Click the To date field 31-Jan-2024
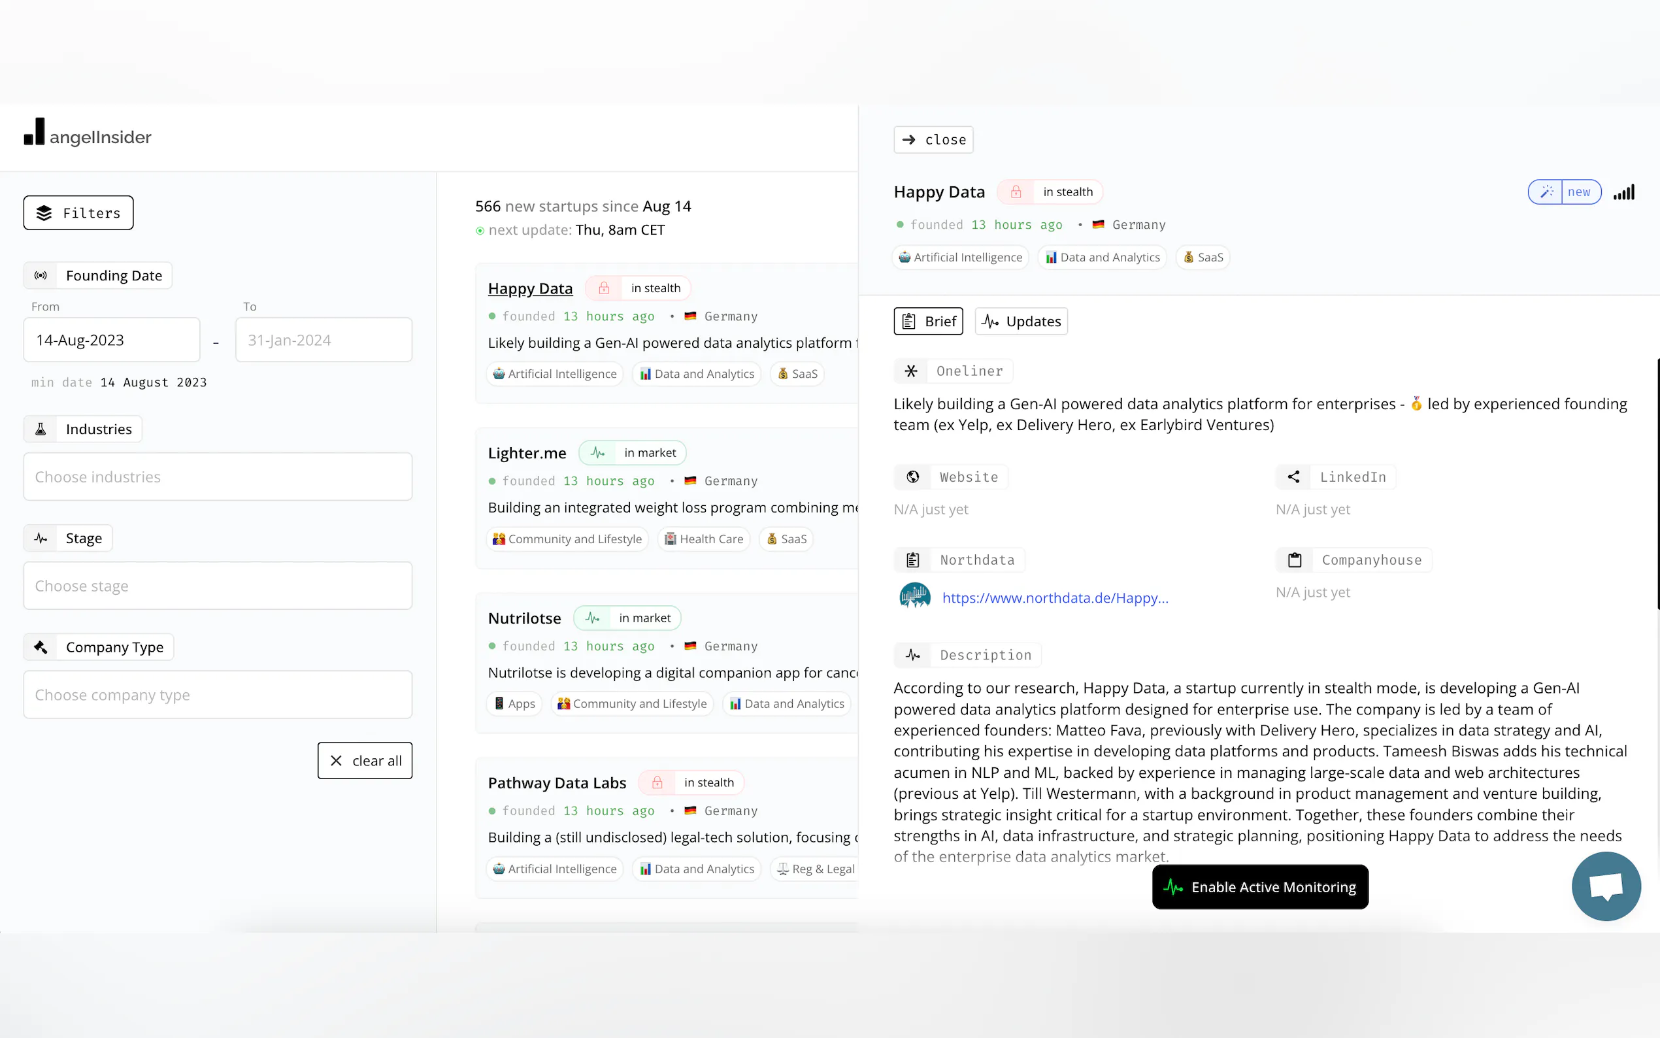This screenshot has height=1038, width=1660. point(324,340)
